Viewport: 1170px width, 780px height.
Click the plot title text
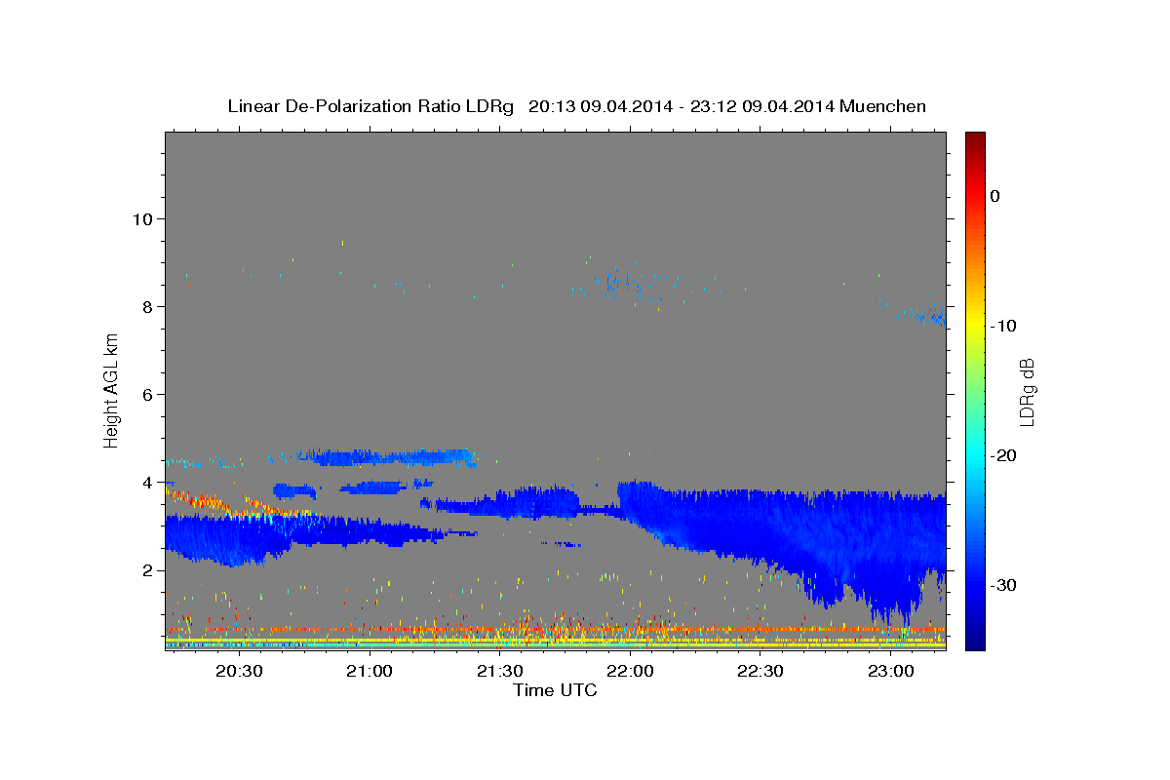[x=576, y=106]
